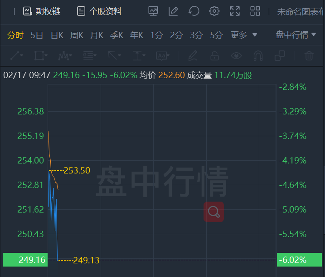Open the 盘中行情 session dropdown
This screenshot has width=325, height=277.
pos(296,35)
